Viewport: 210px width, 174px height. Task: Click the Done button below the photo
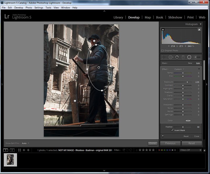(152, 143)
